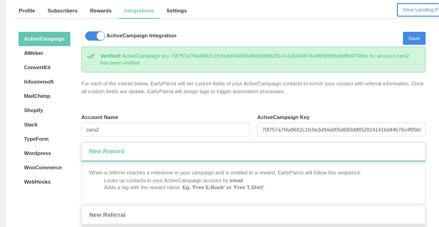This screenshot has height=227, width=439.
Task: Click the 'ActiveCampaign Integration' label text
Action: (142, 36)
